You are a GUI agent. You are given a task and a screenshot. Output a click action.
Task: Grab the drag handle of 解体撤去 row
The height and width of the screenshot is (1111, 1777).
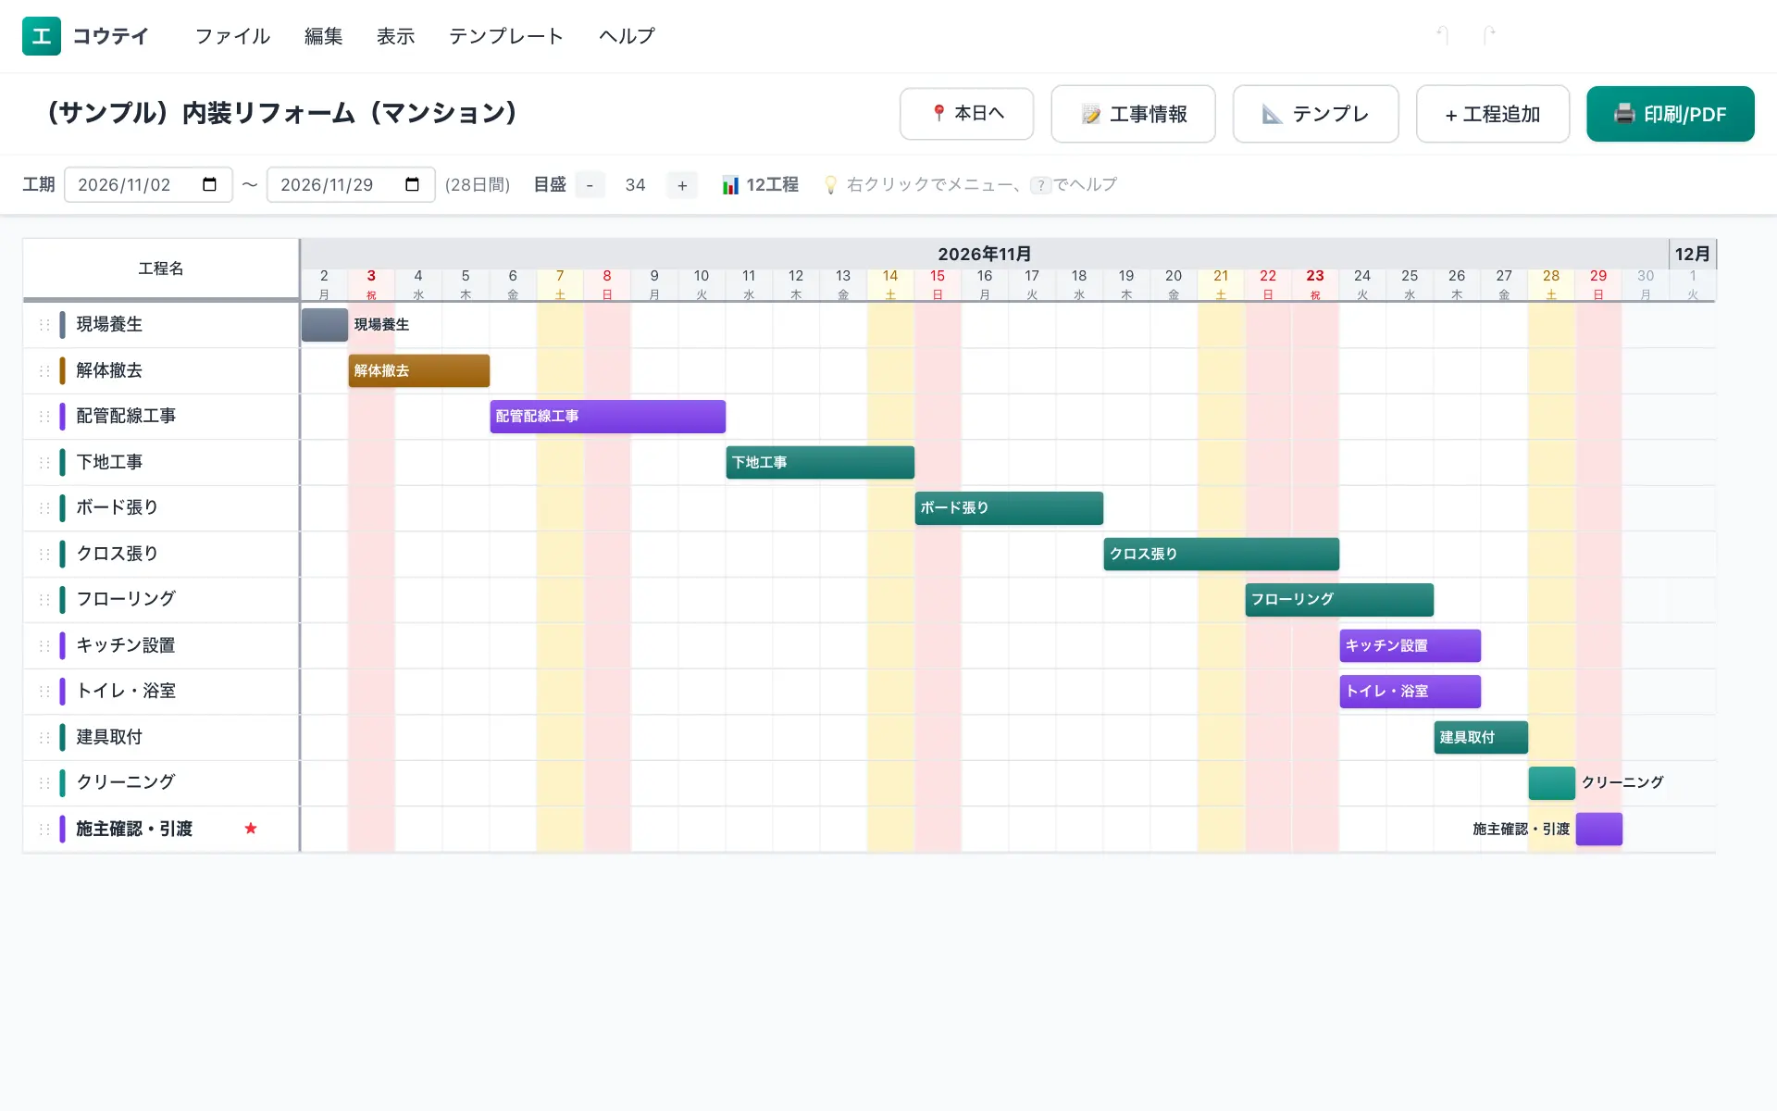pos(44,370)
